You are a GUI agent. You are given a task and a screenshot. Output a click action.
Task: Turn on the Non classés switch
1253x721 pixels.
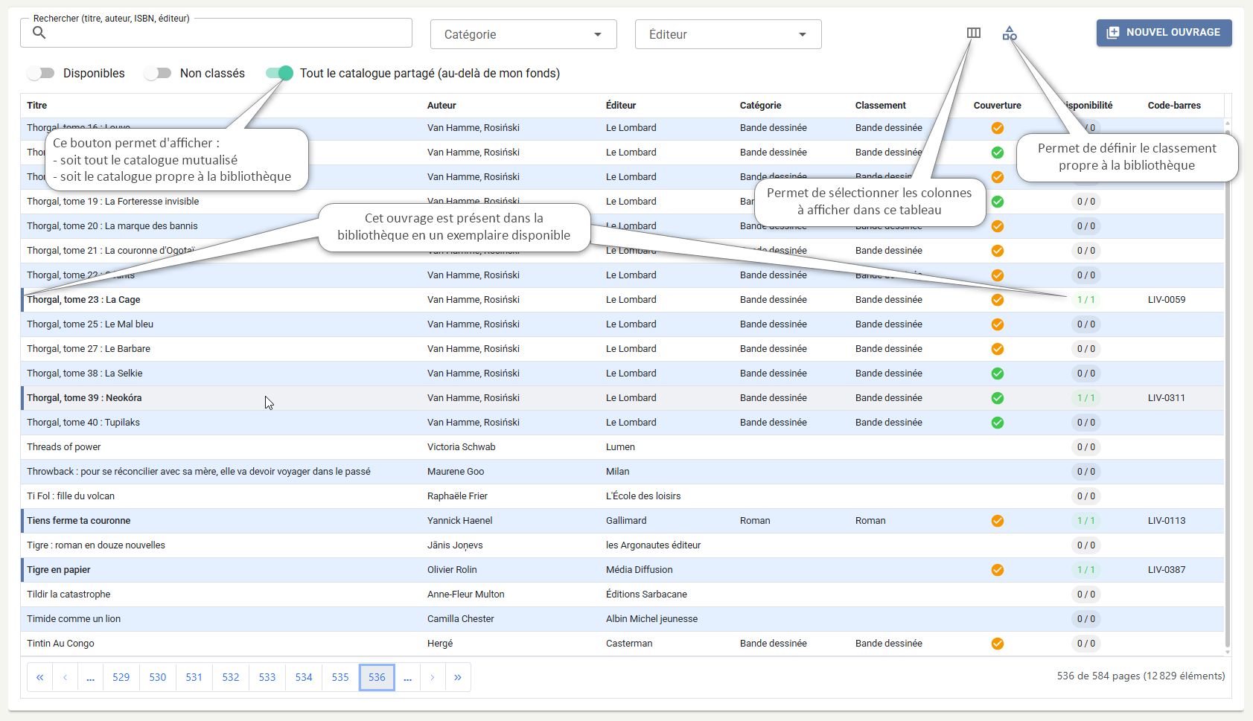coord(158,73)
